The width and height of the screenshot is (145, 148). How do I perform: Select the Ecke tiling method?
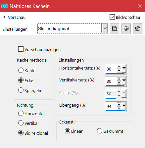(21, 80)
